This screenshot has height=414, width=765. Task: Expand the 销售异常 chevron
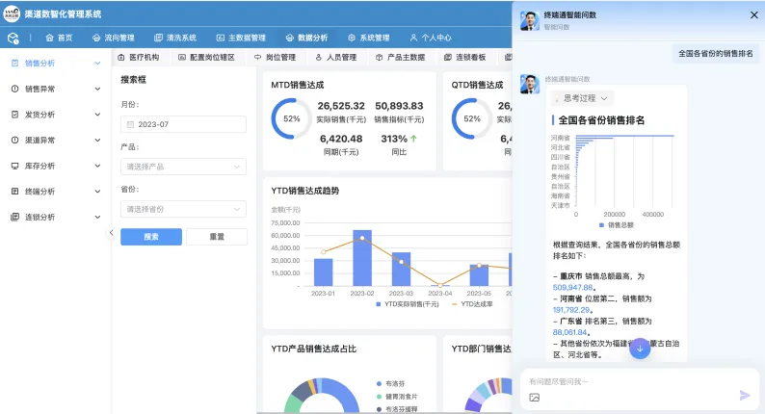(97, 89)
